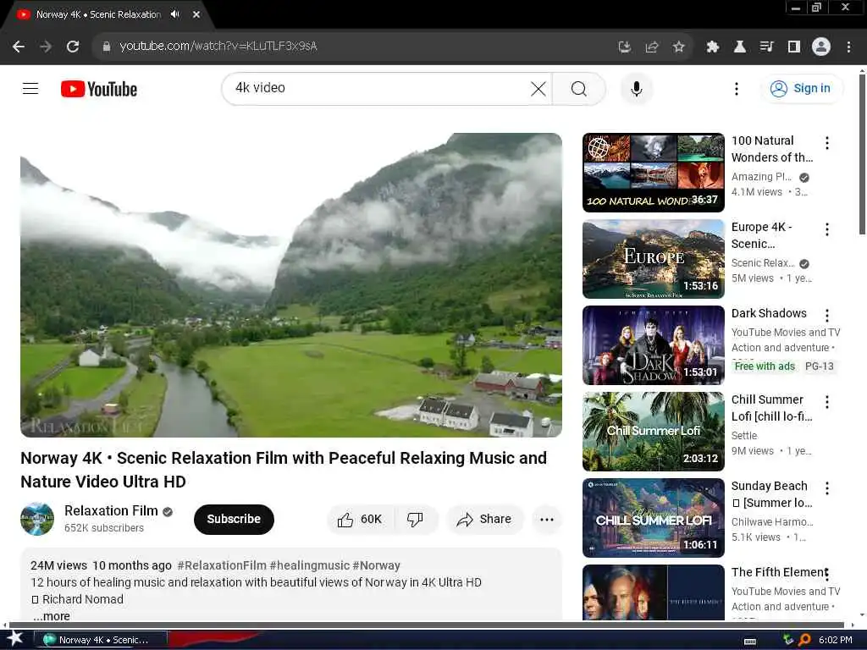Click the Sign in button
Screen dimensions: 867x650
pyautogui.click(x=802, y=88)
